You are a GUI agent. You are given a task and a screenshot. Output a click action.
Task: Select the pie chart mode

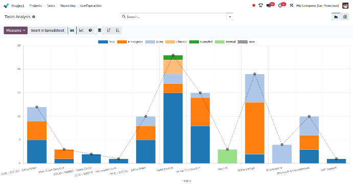coord(90,30)
